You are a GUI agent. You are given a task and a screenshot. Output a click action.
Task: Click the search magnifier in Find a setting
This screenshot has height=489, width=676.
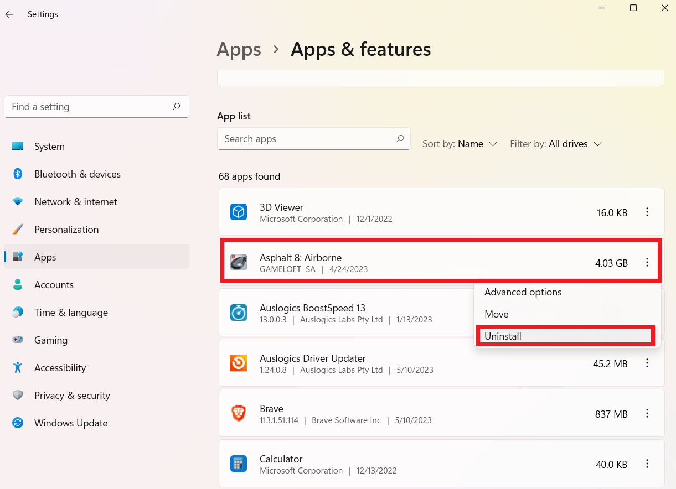(x=176, y=107)
